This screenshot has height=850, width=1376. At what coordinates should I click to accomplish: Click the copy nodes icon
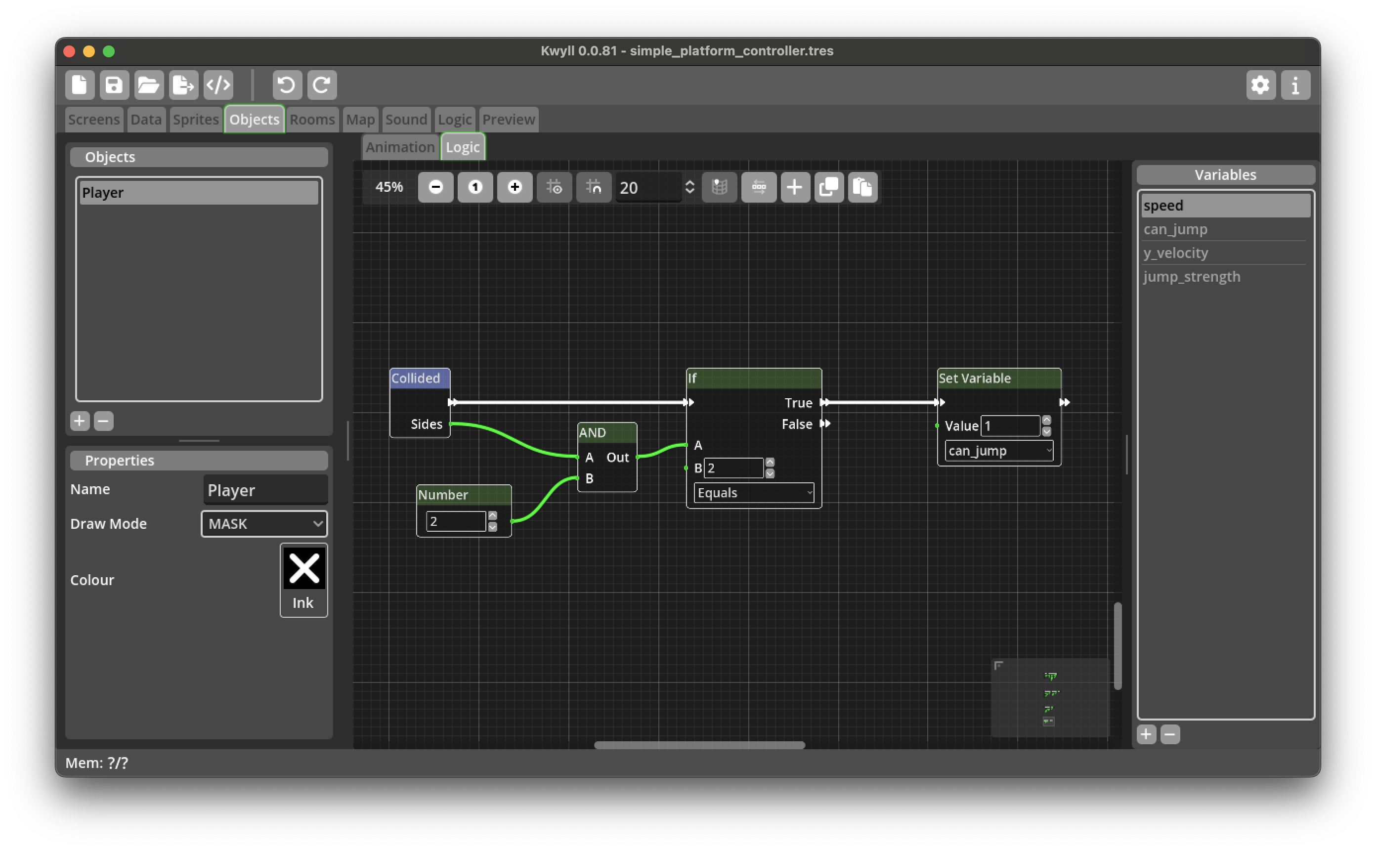(828, 187)
